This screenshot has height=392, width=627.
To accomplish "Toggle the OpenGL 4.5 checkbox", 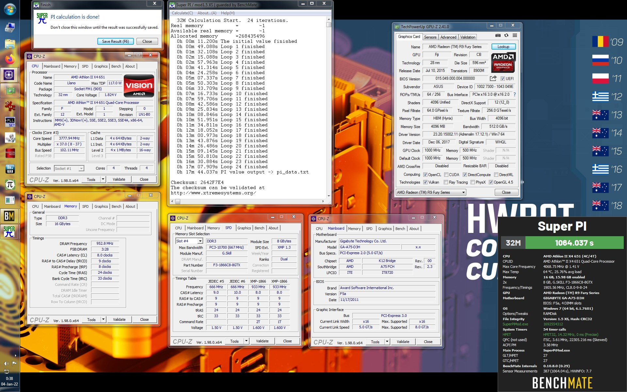I will coord(491,182).
